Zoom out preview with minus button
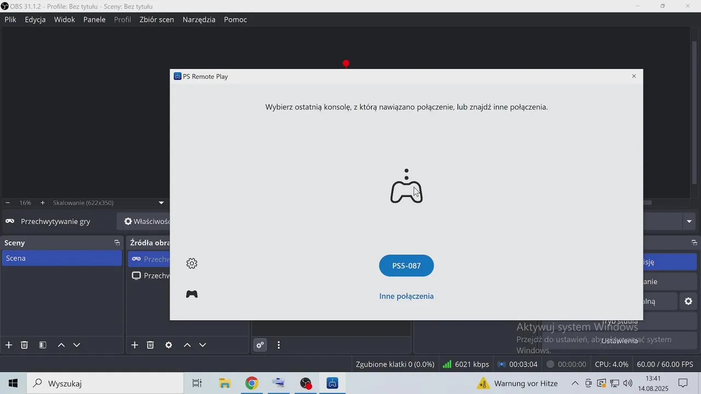The width and height of the screenshot is (701, 394). click(x=8, y=202)
